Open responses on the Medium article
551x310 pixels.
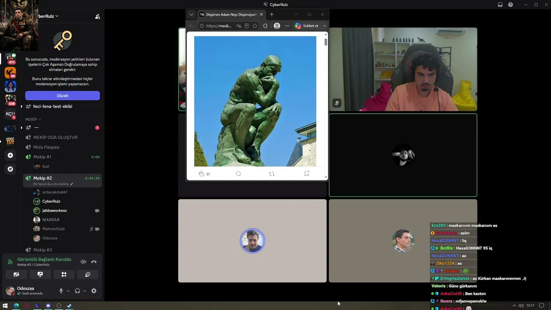[238, 174]
